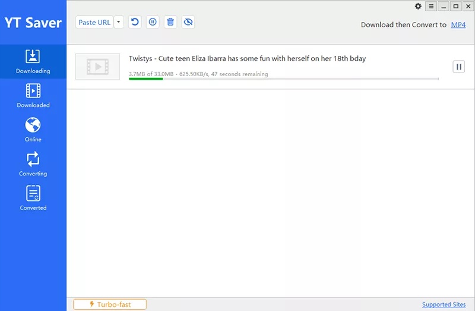Open the Online browser section

[33, 130]
